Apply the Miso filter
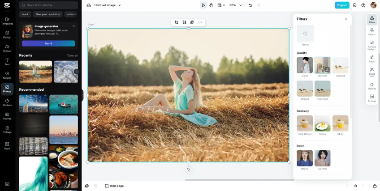 [x=340, y=123]
